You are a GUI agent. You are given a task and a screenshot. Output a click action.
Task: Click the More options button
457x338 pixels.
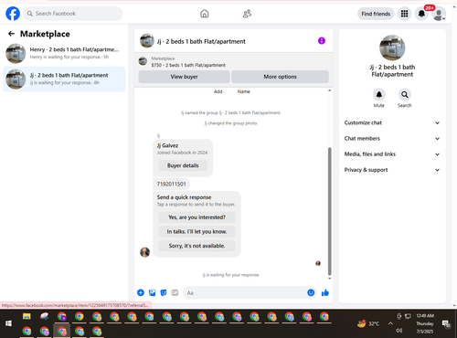[280, 77]
